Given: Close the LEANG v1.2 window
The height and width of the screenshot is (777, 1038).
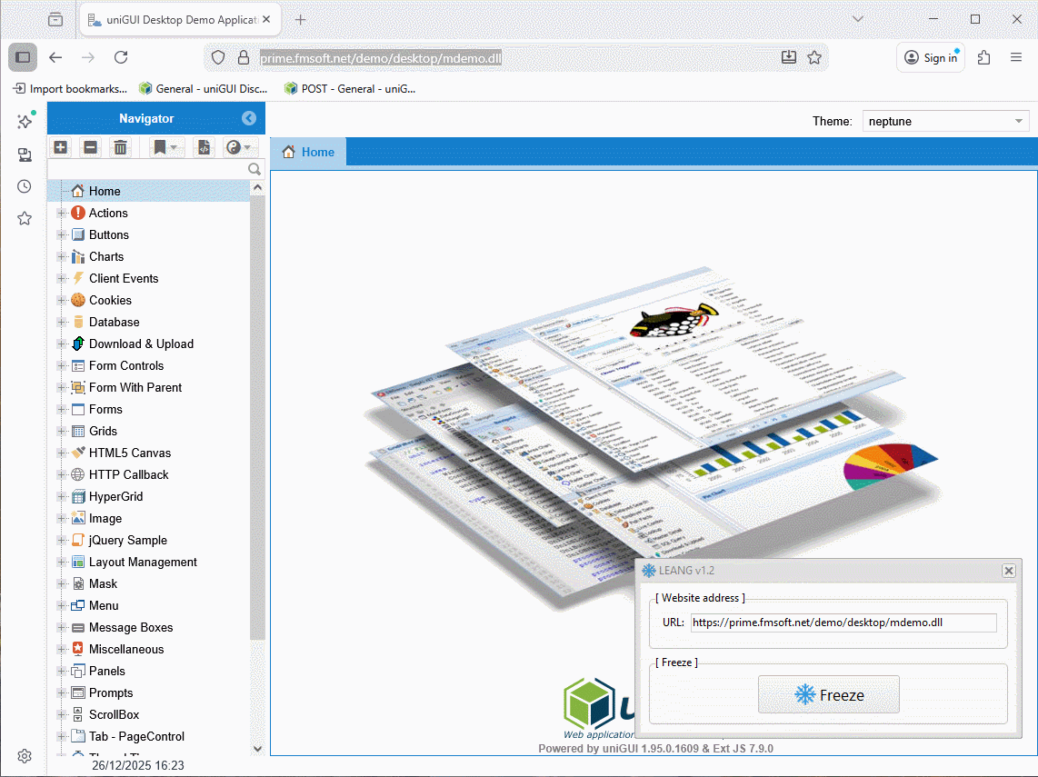Looking at the screenshot, I should click(1008, 571).
